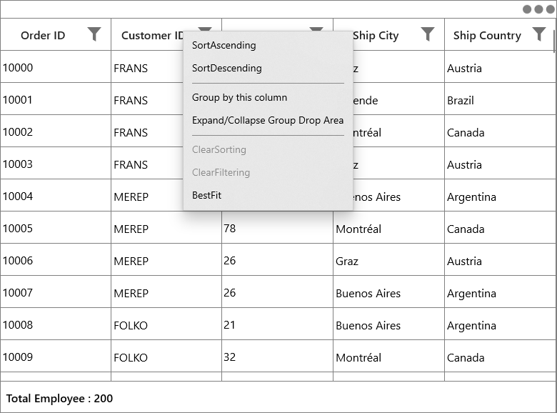Select Canada cell in row 10002
The width and height of the screenshot is (557, 413).
point(500,131)
